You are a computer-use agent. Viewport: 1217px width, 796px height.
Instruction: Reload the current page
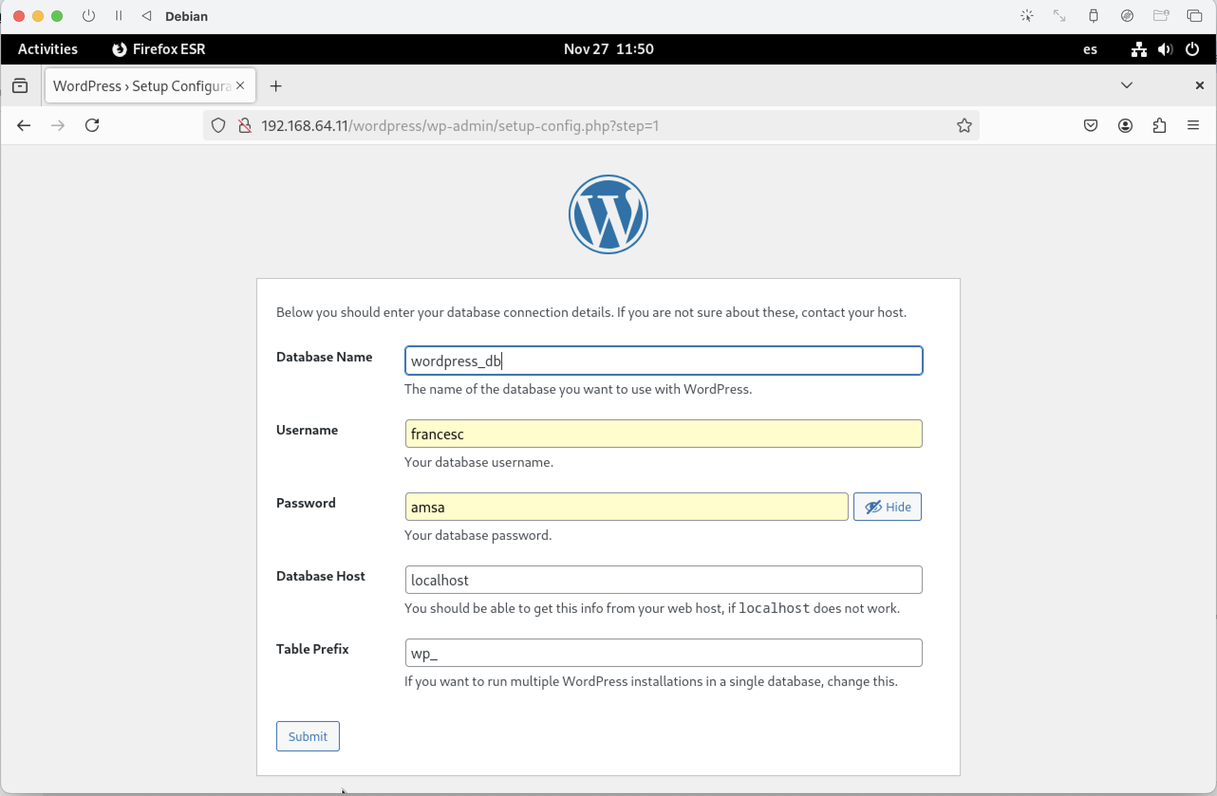[92, 125]
